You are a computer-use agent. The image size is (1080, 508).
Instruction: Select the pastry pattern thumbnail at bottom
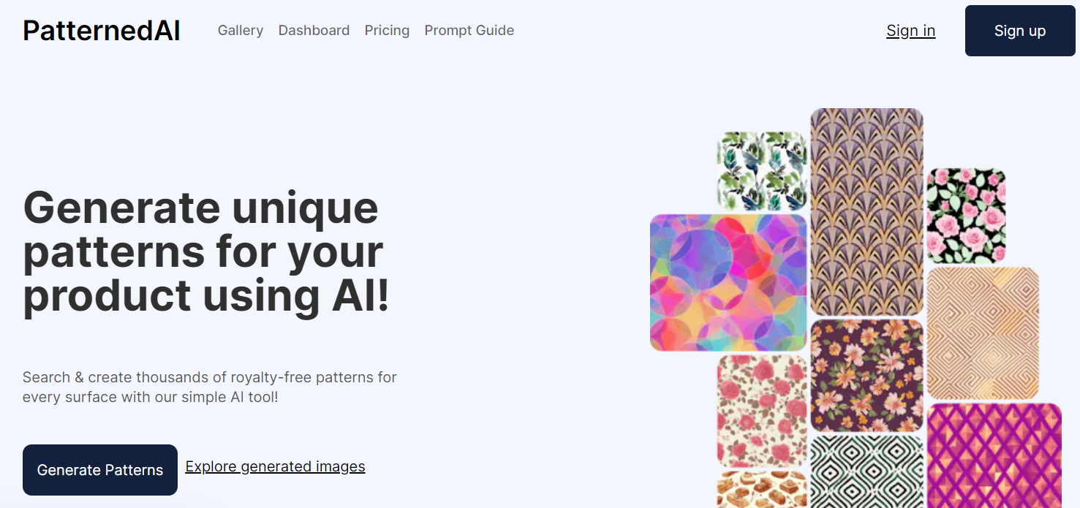coord(761,490)
